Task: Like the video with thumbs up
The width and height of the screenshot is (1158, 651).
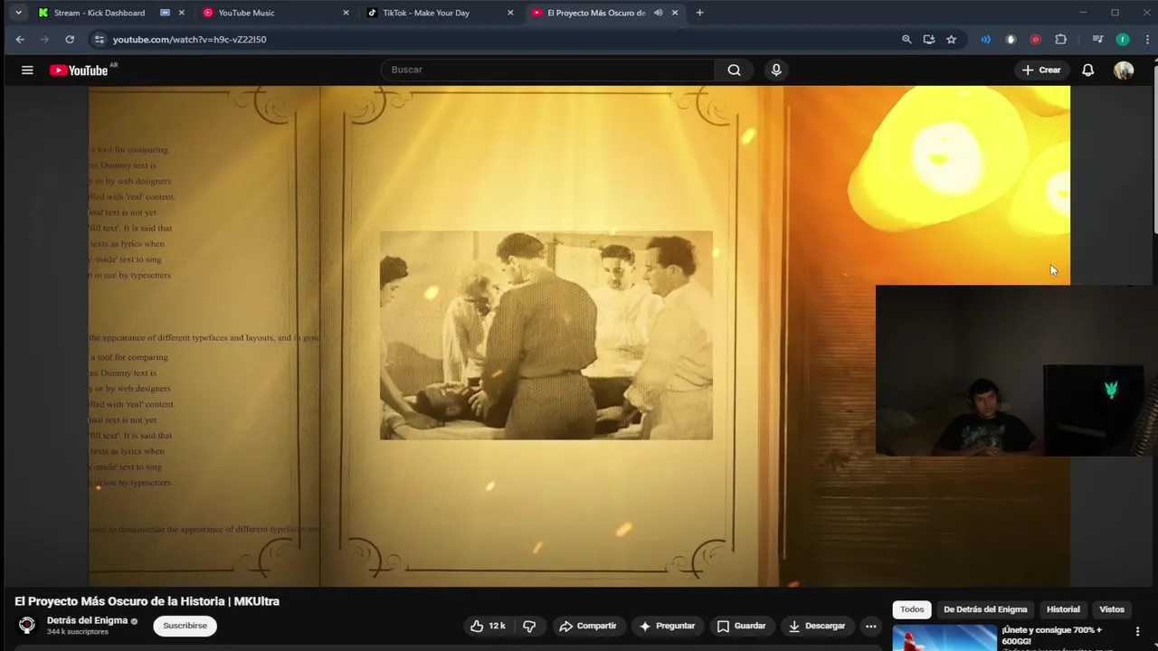Action: coord(488,626)
